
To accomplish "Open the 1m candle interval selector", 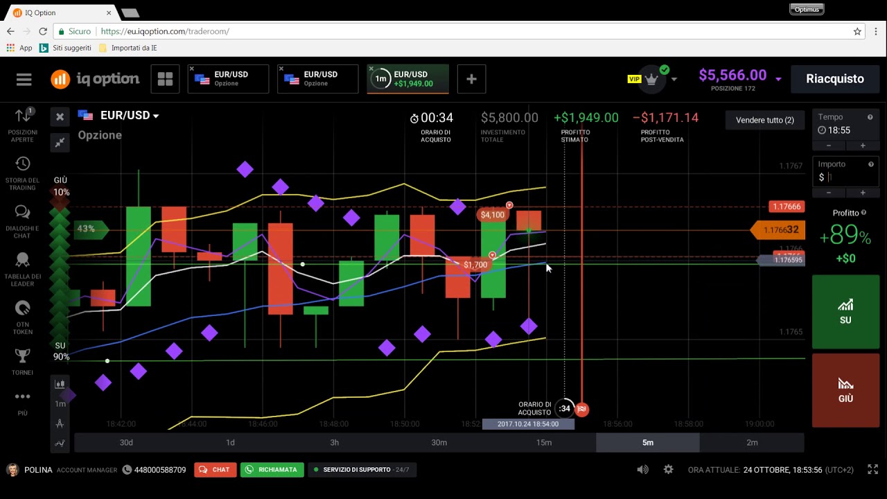I will click(x=60, y=403).
